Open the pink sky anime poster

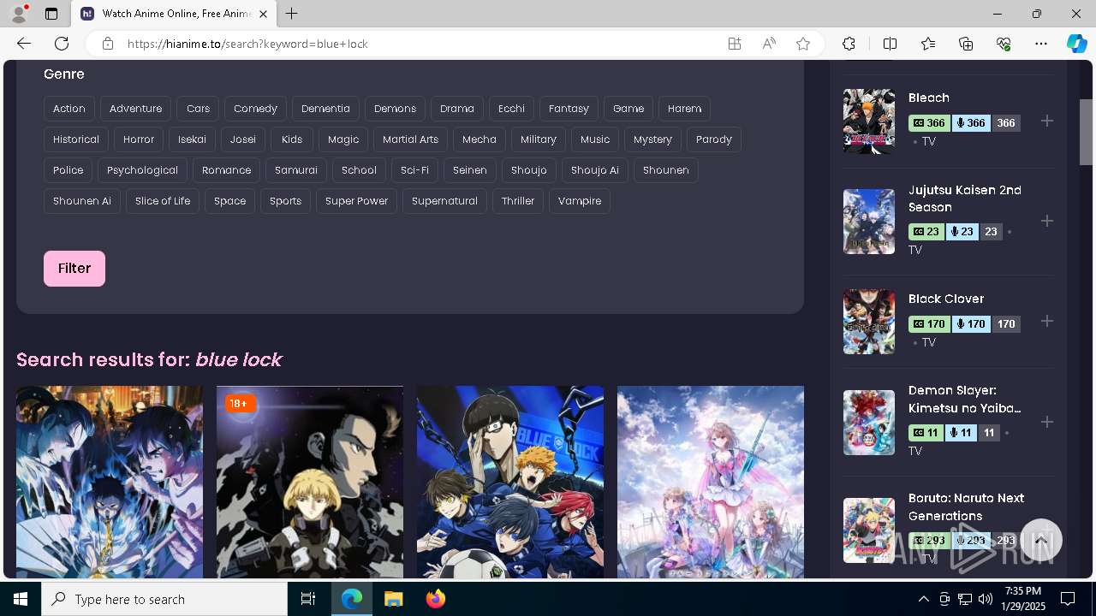(x=711, y=482)
